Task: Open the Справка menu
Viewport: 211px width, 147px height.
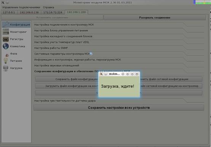Action: [49, 7]
